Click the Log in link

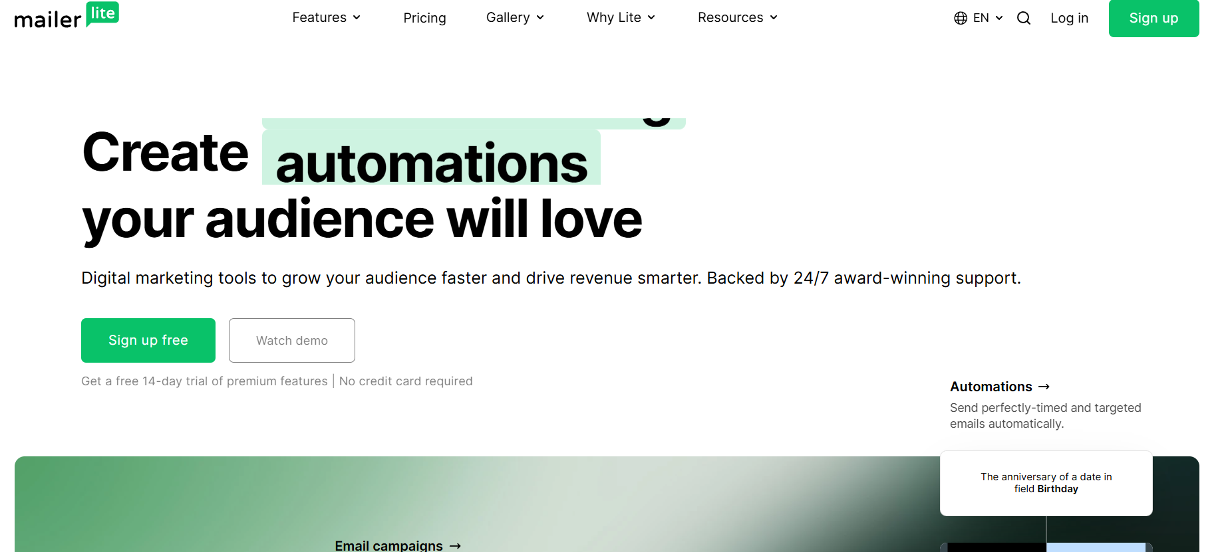1069,18
